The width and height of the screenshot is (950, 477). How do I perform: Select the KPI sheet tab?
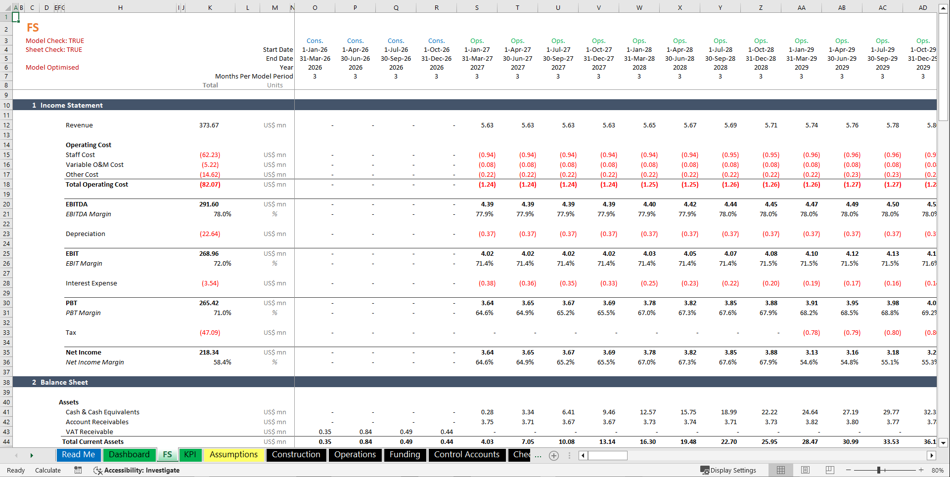coord(190,455)
